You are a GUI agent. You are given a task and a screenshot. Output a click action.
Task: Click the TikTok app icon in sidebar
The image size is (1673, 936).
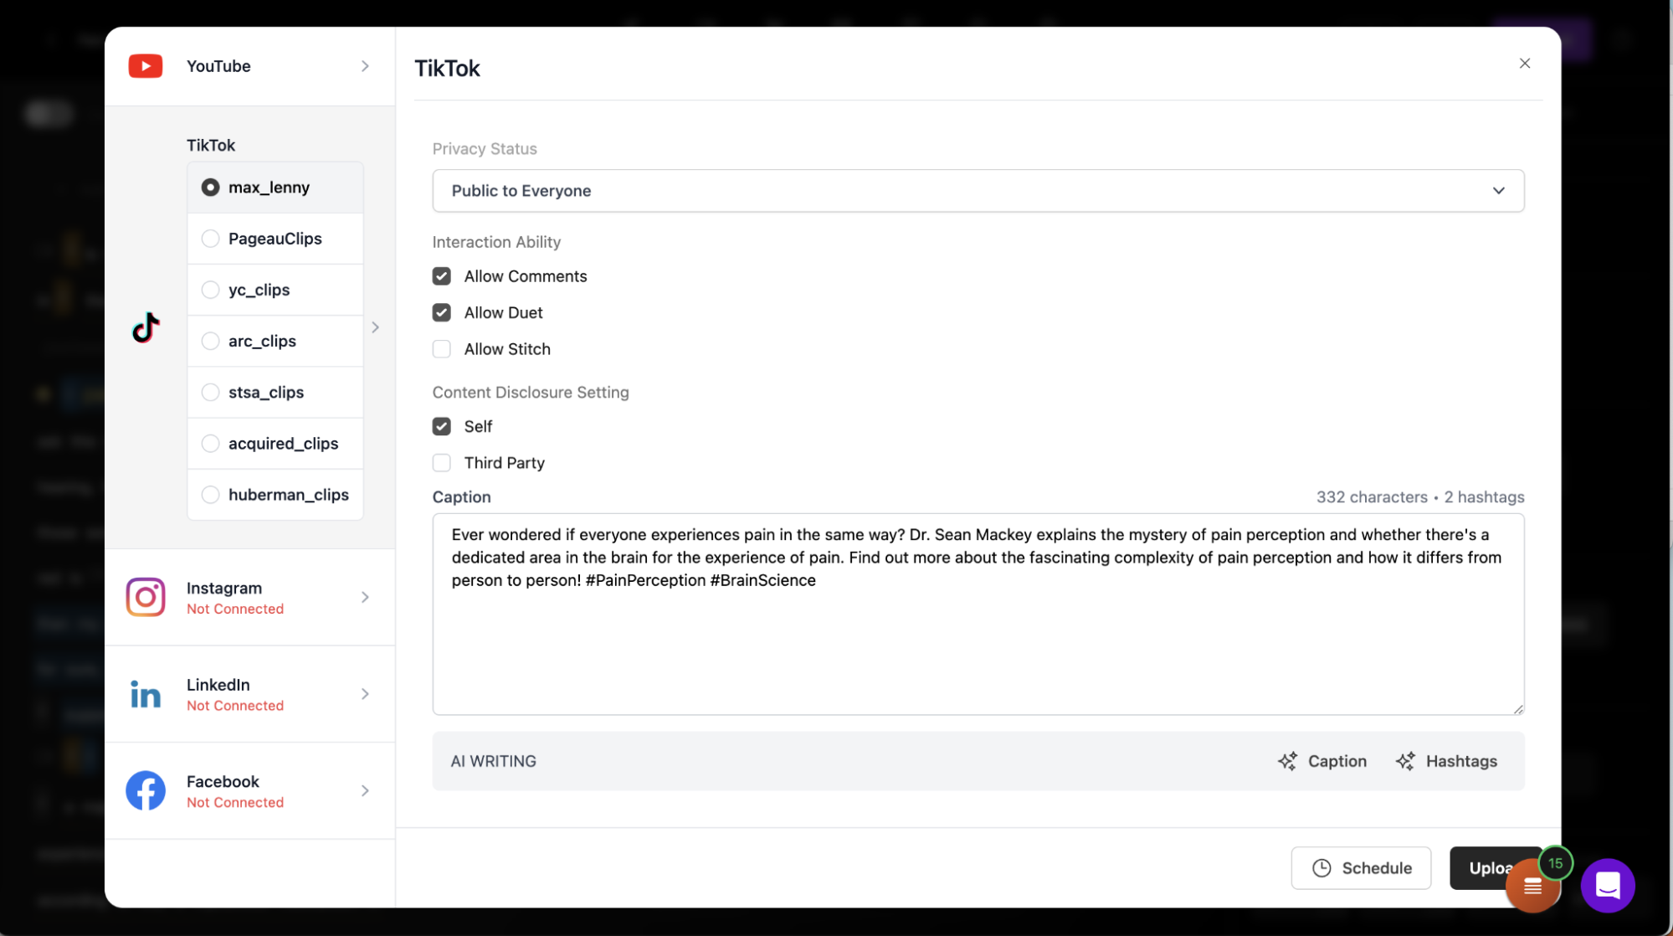click(145, 327)
